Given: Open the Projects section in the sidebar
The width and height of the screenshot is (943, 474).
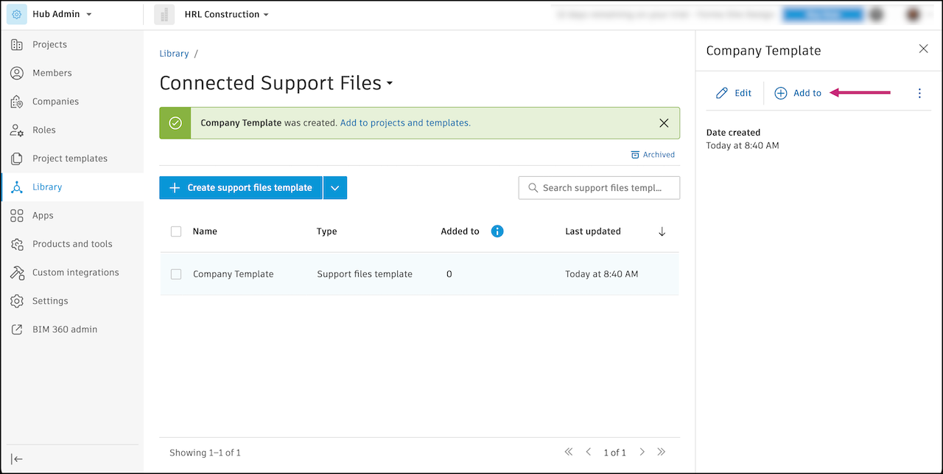Looking at the screenshot, I should click(x=48, y=44).
